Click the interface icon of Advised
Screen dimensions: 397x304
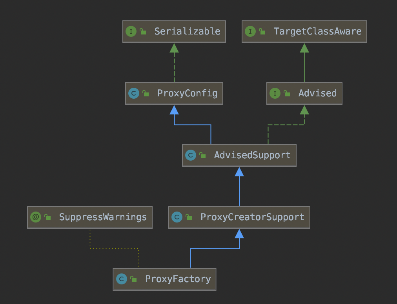(275, 94)
